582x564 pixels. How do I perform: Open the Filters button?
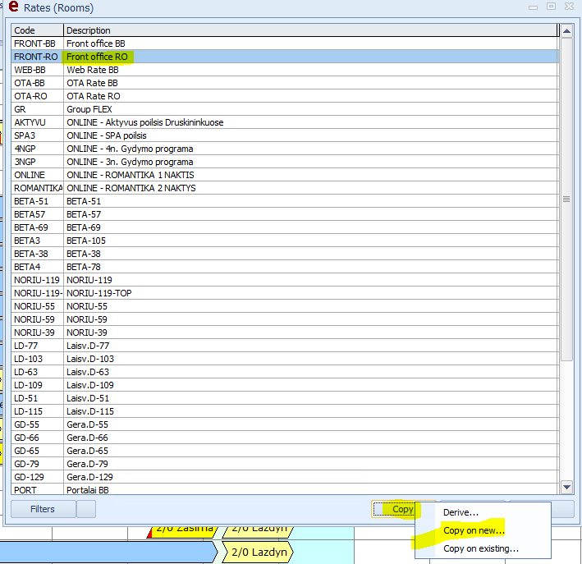(42, 509)
